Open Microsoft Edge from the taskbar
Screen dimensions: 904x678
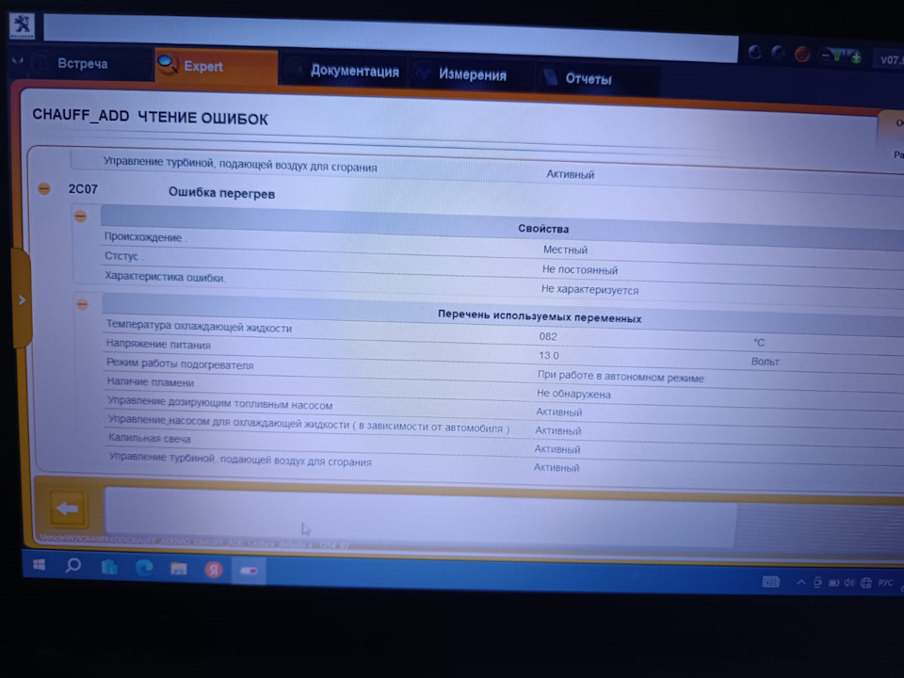coord(144,568)
